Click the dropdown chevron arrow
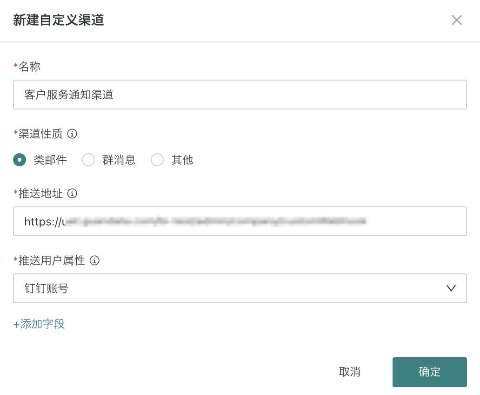 pos(451,288)
